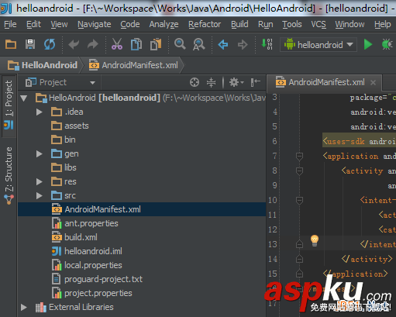This screenshot has height=317, width=396.
Task: Click the Find magnifier toolbar icon
Action: pyautogui.click(x=180, y=44)
